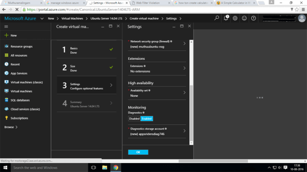Open the help question mark icon

[x=253, y=18]
